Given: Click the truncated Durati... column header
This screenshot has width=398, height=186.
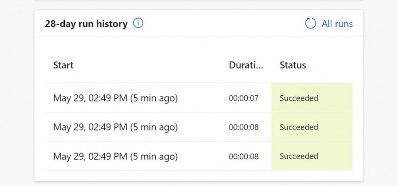Looking at the screenshot, I should [x=246, y=65].
